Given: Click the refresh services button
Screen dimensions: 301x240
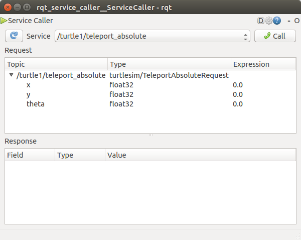Looking at the screenshot, I should click(x=14, y=36).
